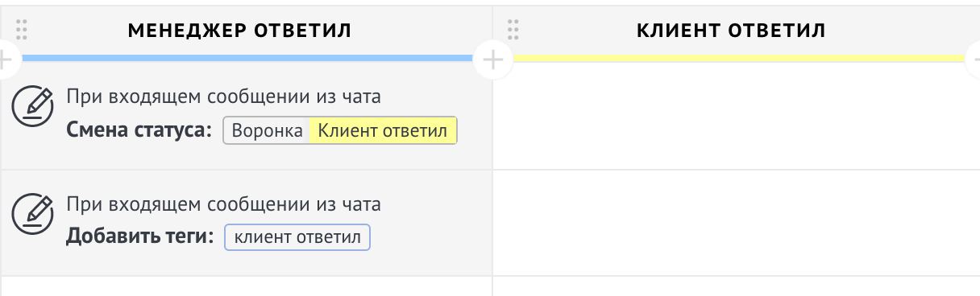Click the empty slot below the Добавить теги trigger
The width and height of the screenshot is (980, 296).
pos(246,286)
